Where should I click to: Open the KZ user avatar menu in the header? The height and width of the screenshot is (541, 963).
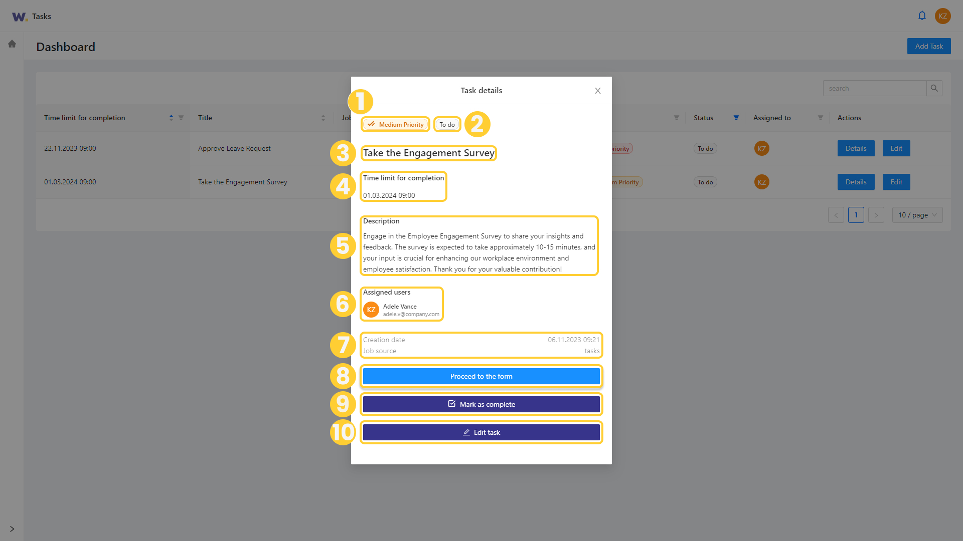[x=943, y=16]
